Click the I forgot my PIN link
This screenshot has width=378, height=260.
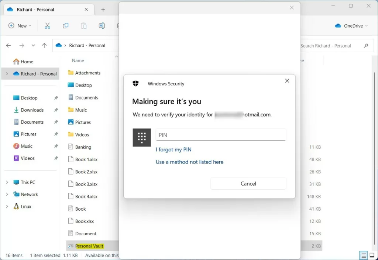tap(173, 150)
